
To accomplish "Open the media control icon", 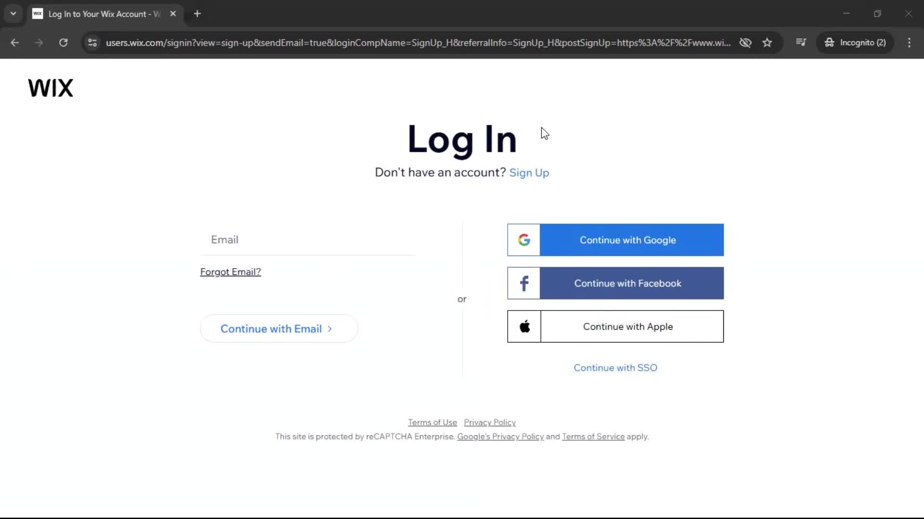I will [x=801, y=43].
